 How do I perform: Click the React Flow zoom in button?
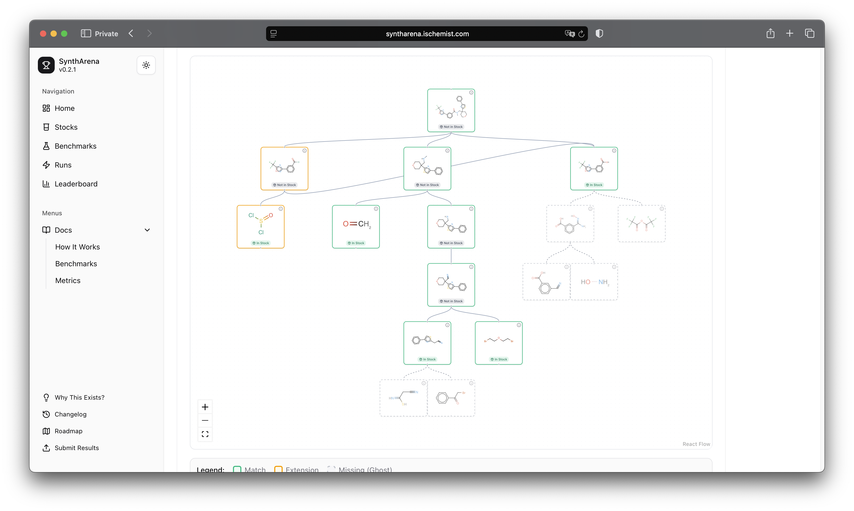point(205,407)
